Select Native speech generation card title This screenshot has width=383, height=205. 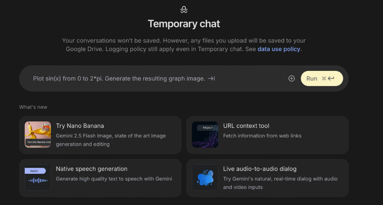[x=92, y=169]
